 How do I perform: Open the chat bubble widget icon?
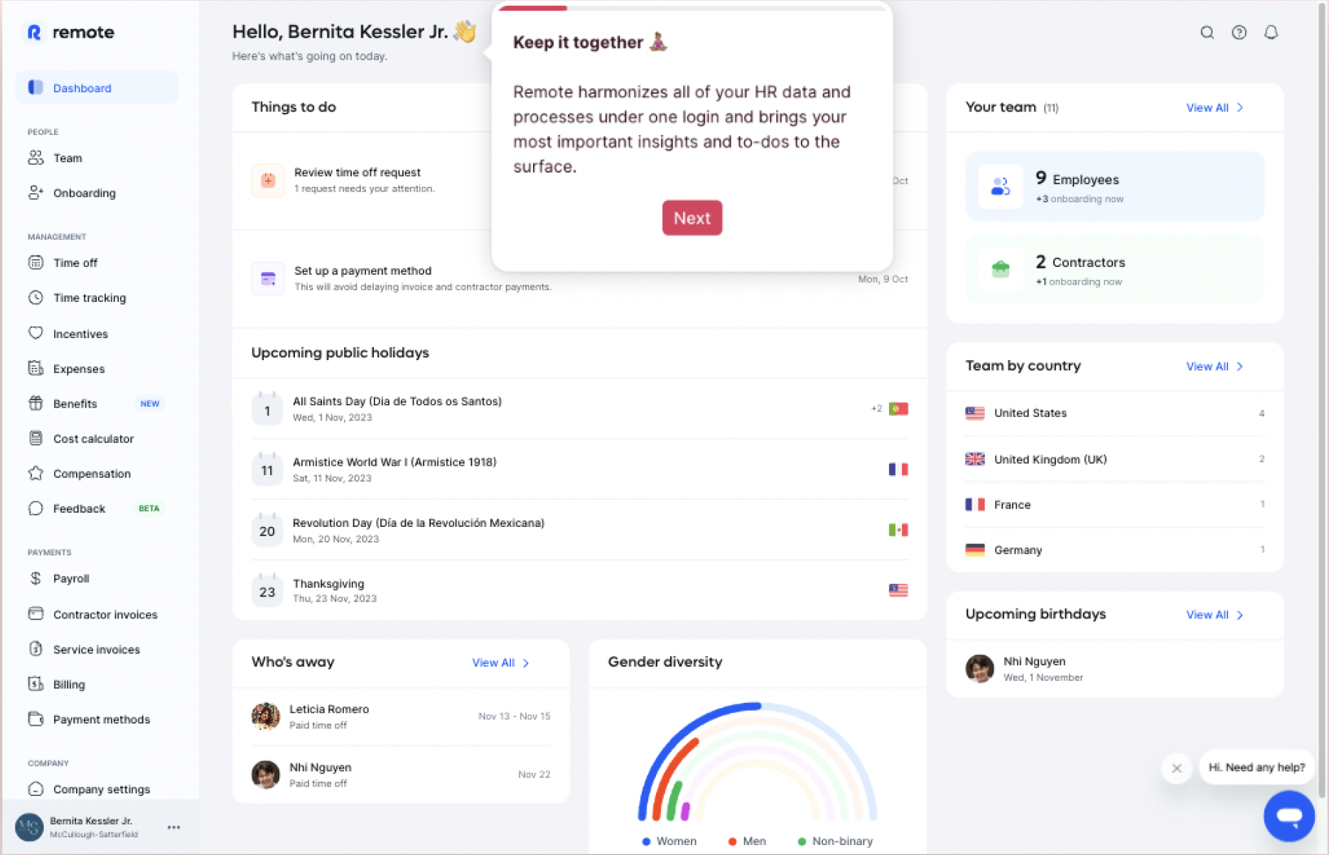[x=1288, y=815]
